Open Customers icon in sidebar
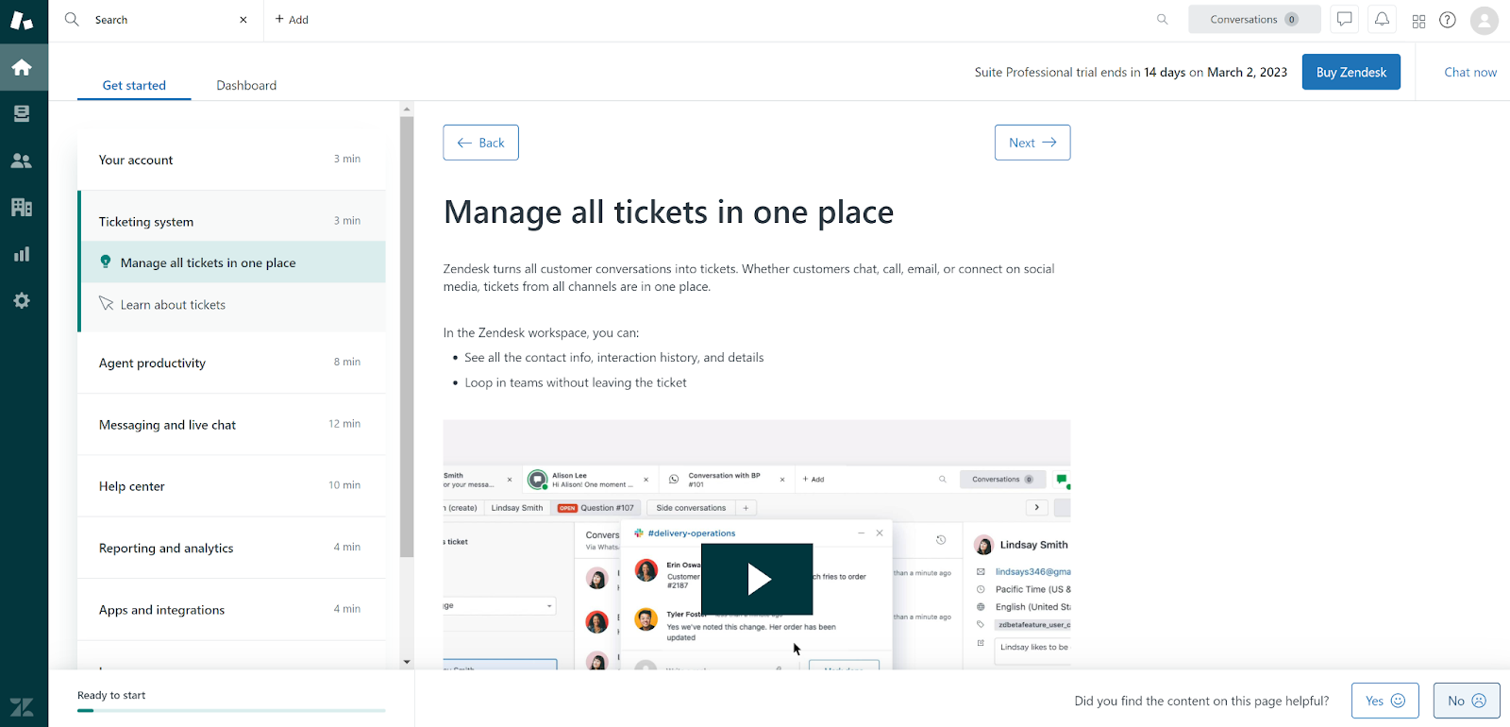Screen dimensions: 1510x727 (x=22, y=161)
